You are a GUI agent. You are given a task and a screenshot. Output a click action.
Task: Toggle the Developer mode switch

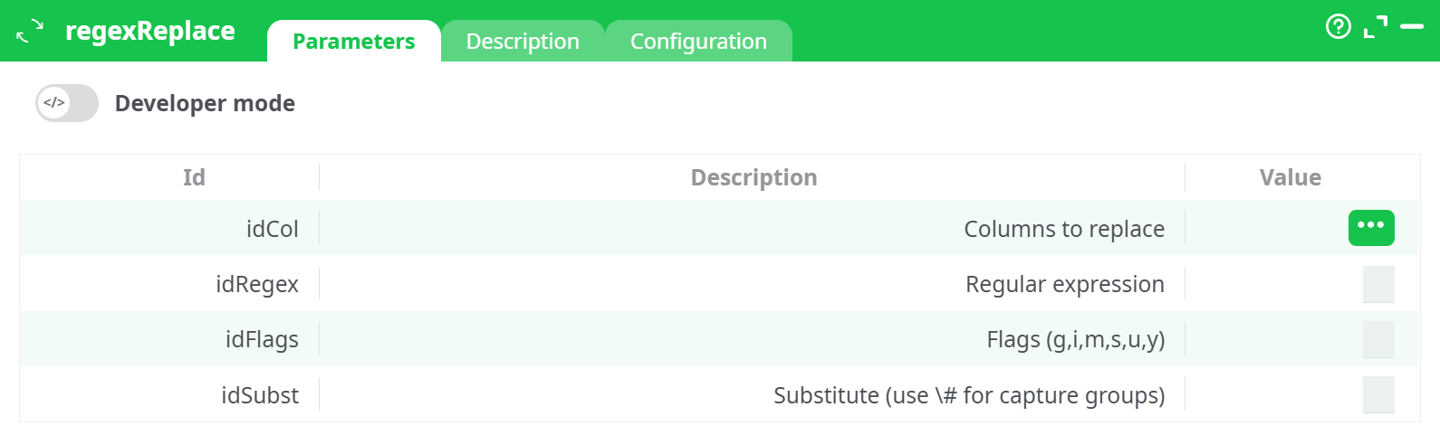pos(67,103)
